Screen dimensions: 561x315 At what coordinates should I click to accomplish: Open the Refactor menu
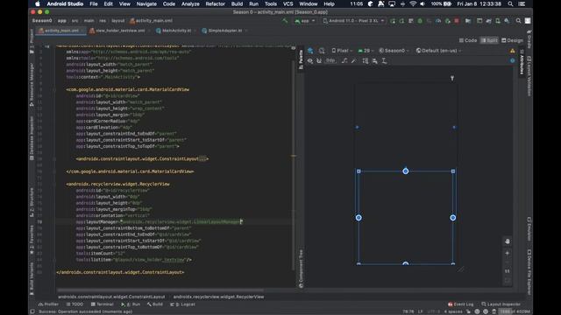pyautogui.click(x=215, y=3)
